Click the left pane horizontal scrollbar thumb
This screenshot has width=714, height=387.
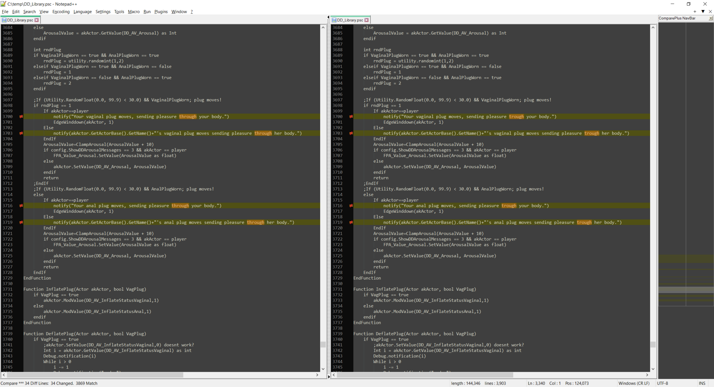tap(95, 375)
